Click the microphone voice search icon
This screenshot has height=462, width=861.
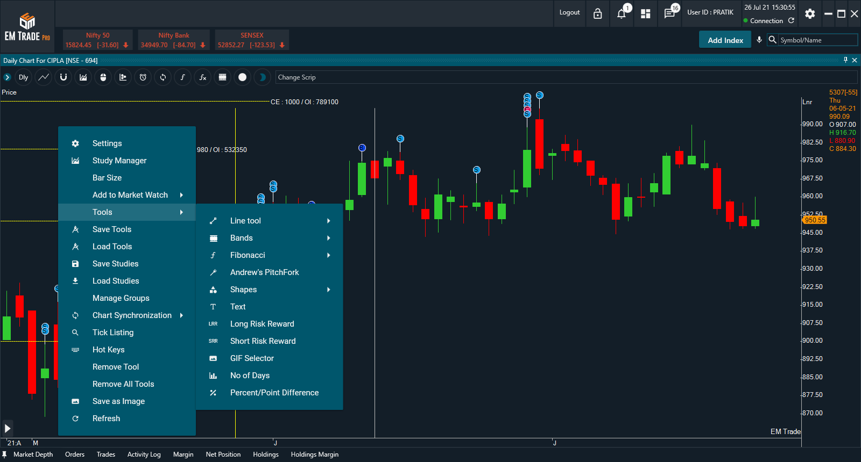(759, 40)
